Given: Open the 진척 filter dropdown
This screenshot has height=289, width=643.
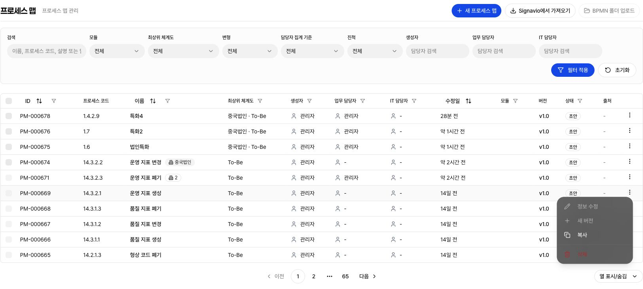Looking at the screenshot, I should 375,51.
